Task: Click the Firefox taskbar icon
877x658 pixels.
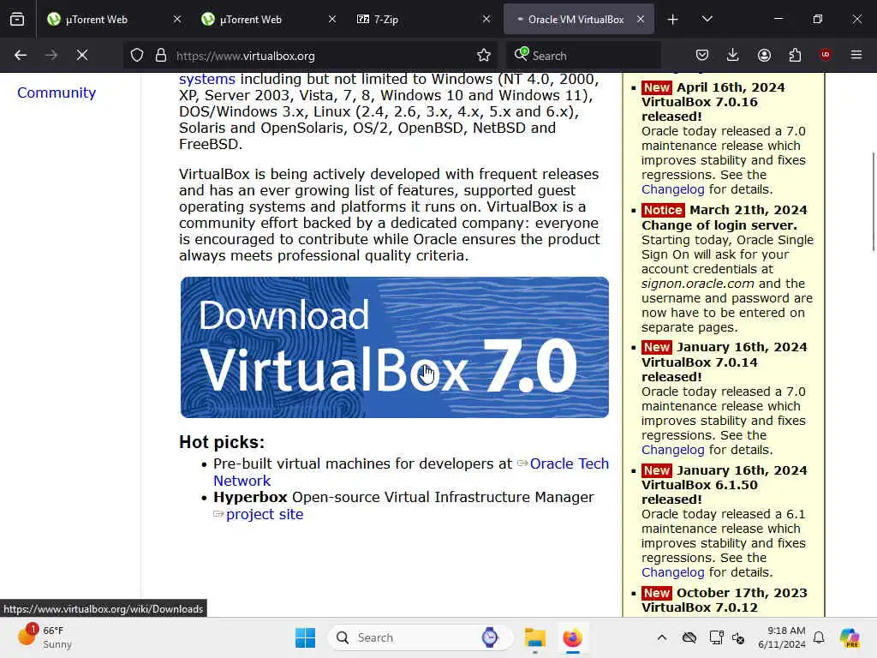Action: coord(572,637)
